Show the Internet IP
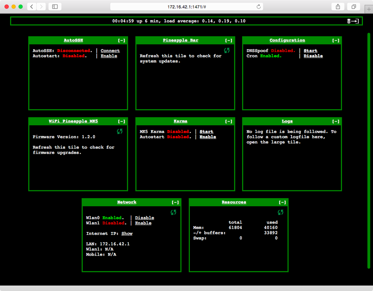 click(127, 234)
